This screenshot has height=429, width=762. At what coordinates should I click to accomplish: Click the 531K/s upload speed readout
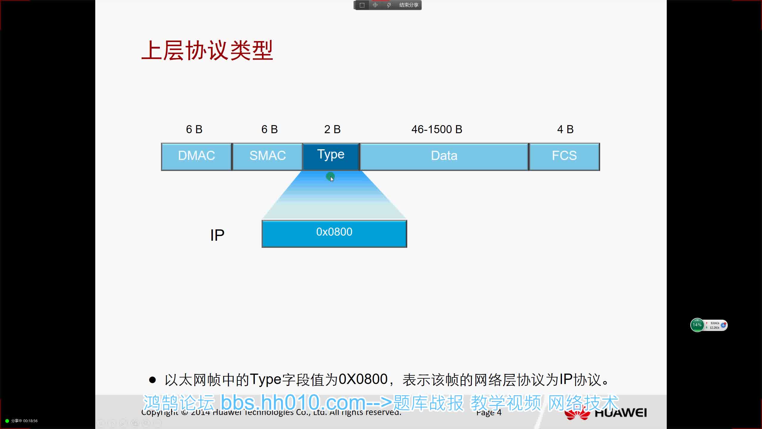(715, 323)
